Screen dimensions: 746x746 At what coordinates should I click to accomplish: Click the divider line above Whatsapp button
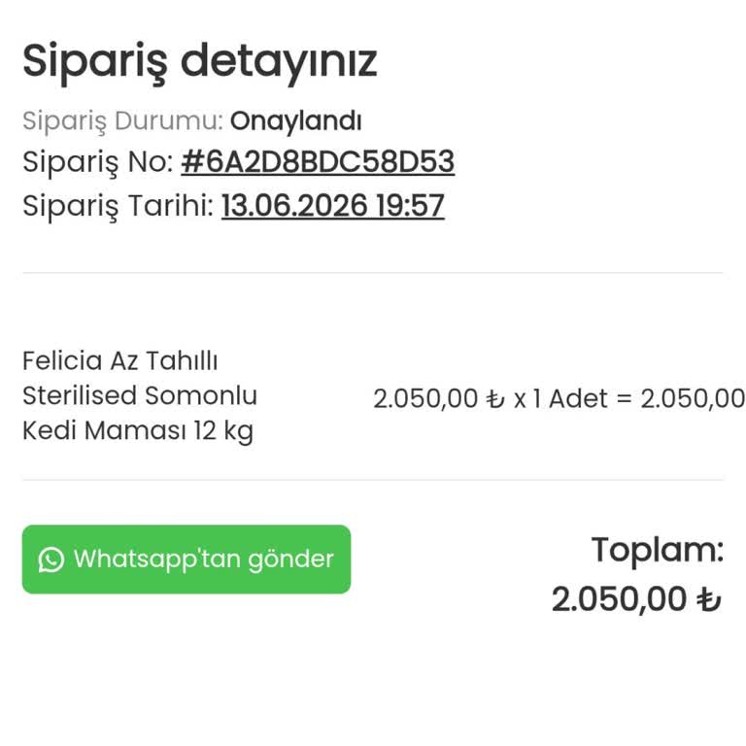pyautogui.click(x=373, y=480)
